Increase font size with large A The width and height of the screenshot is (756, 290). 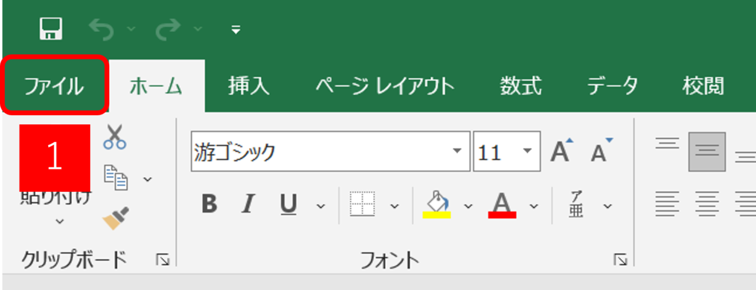click(x=562, y=151)
